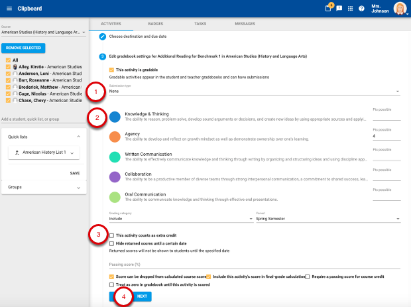Switch to the Badges tab
The height and width of the screenshot is (307, 411).
[x=155, y=23]
